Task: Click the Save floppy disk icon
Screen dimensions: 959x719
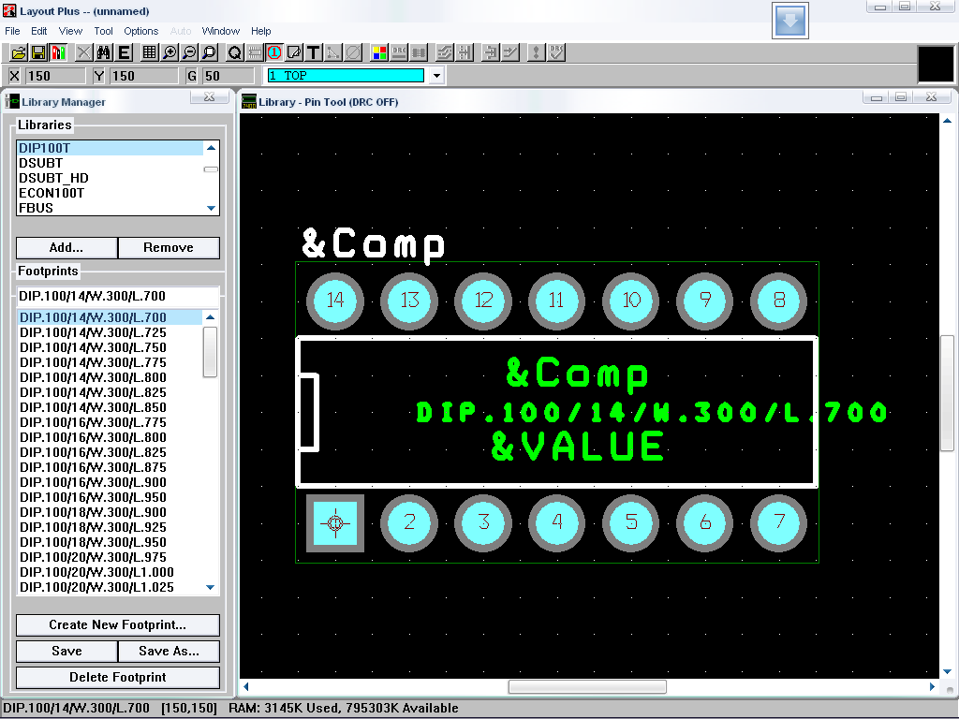Action: coord(38,52)
